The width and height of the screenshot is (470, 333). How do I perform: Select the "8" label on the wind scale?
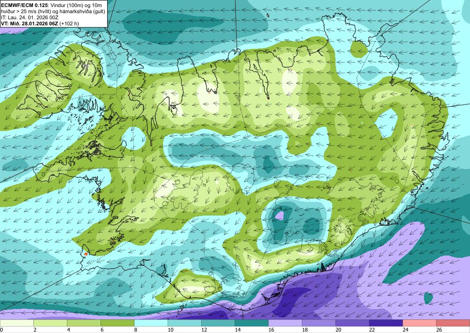[136, 330]
